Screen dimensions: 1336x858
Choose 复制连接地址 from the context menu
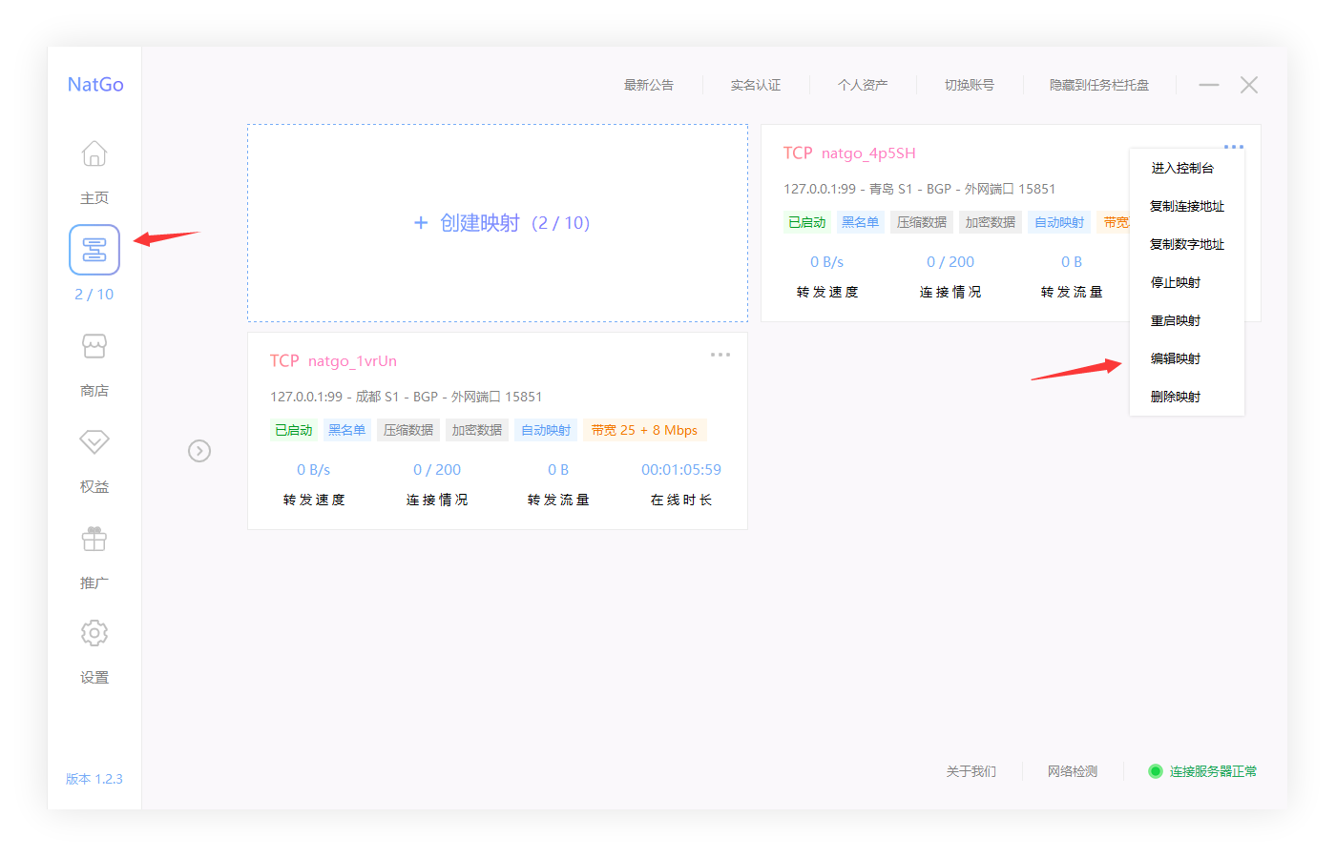tap(1187, 206)
